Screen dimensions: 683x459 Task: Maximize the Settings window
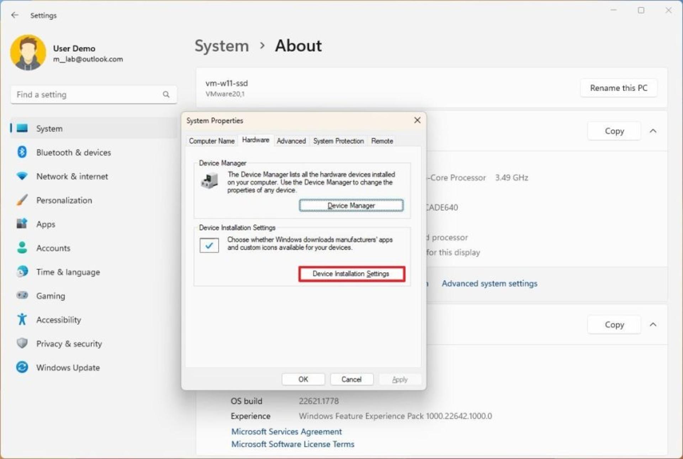pos(641,10)
